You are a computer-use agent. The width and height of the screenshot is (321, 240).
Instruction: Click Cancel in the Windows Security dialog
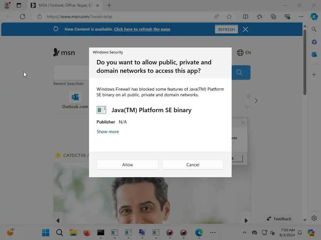coord(193,165)
